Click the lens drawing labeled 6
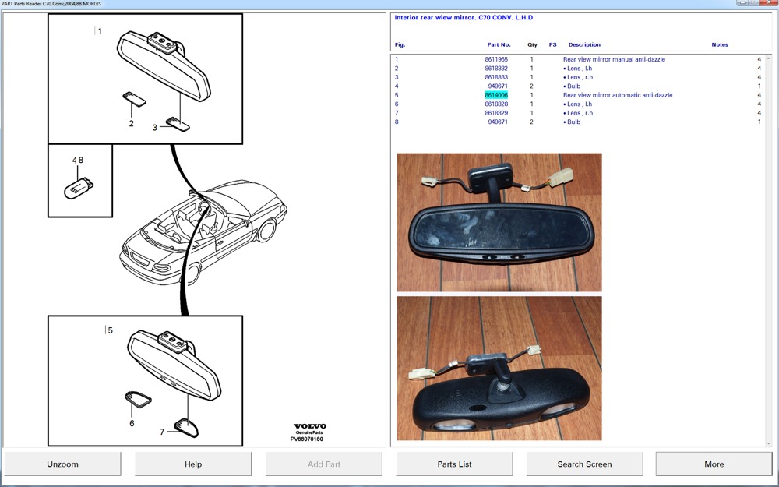Screen dimensions: 779x487 pos(138,400)
